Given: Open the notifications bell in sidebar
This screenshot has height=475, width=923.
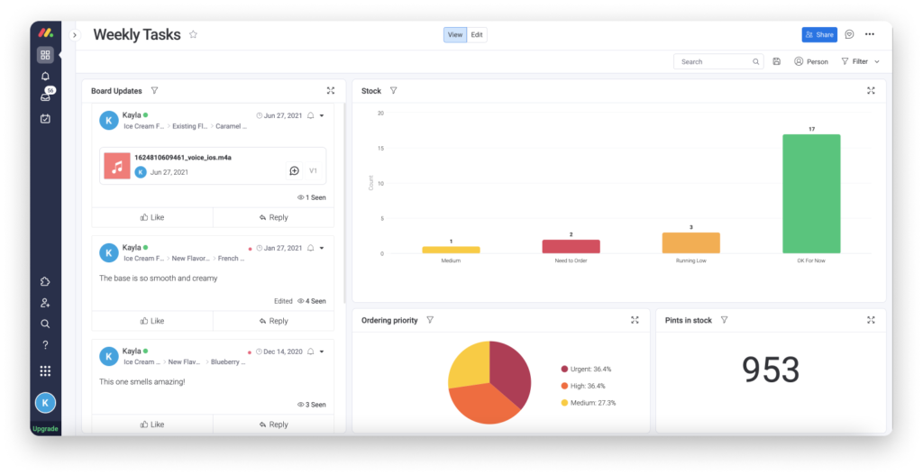Looking at the screenshot, I should (45, 77).
